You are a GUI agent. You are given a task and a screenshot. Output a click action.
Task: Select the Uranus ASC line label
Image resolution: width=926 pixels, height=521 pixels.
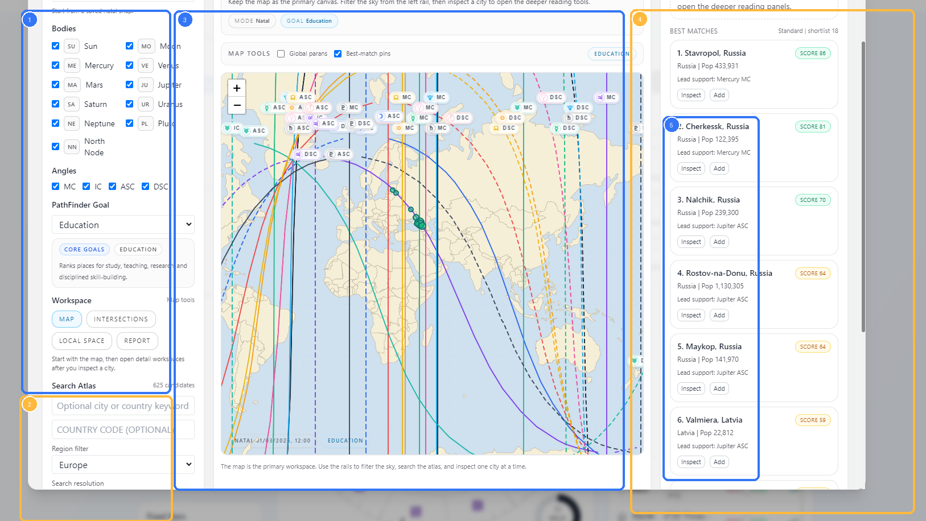254,131
